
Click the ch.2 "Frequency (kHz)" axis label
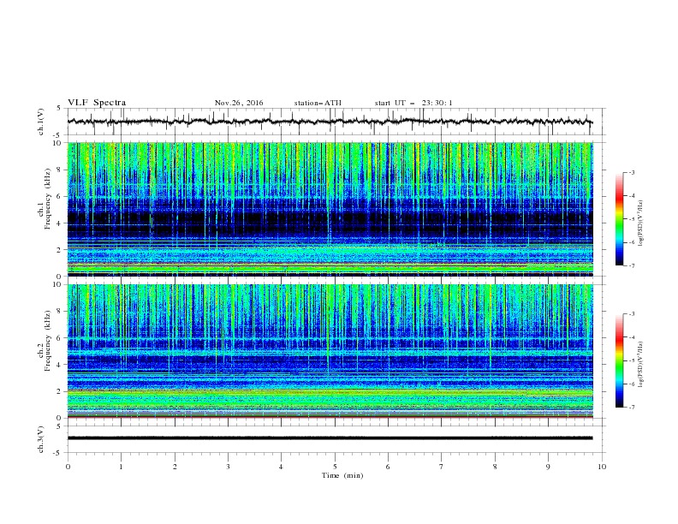point(48,341)
